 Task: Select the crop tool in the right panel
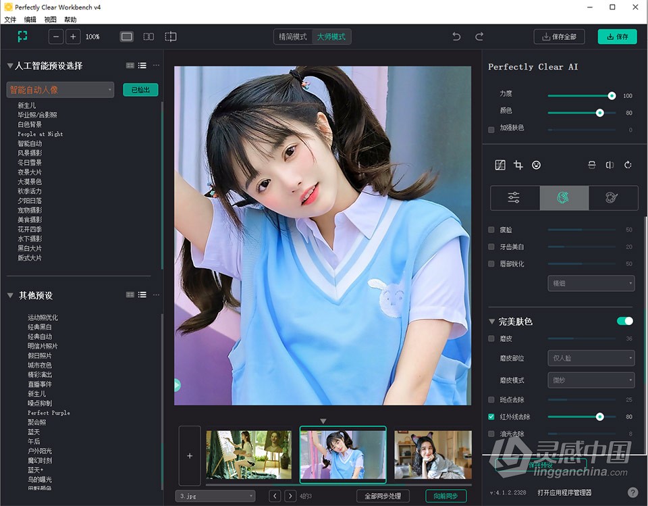(518, 165)
